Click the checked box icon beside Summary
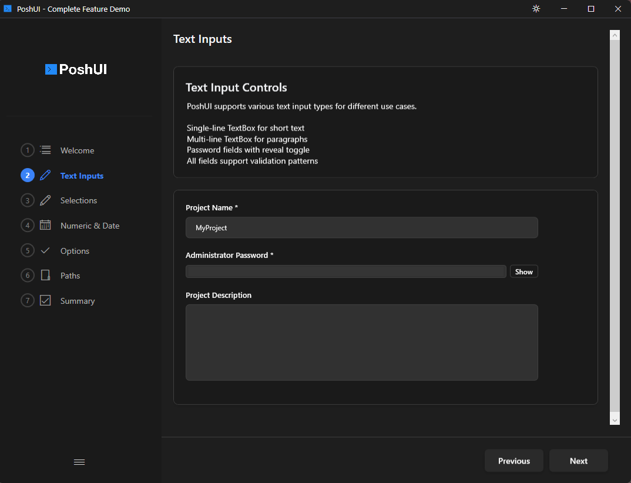Screen dimensions: 631x483 click(x=45, y=301)
